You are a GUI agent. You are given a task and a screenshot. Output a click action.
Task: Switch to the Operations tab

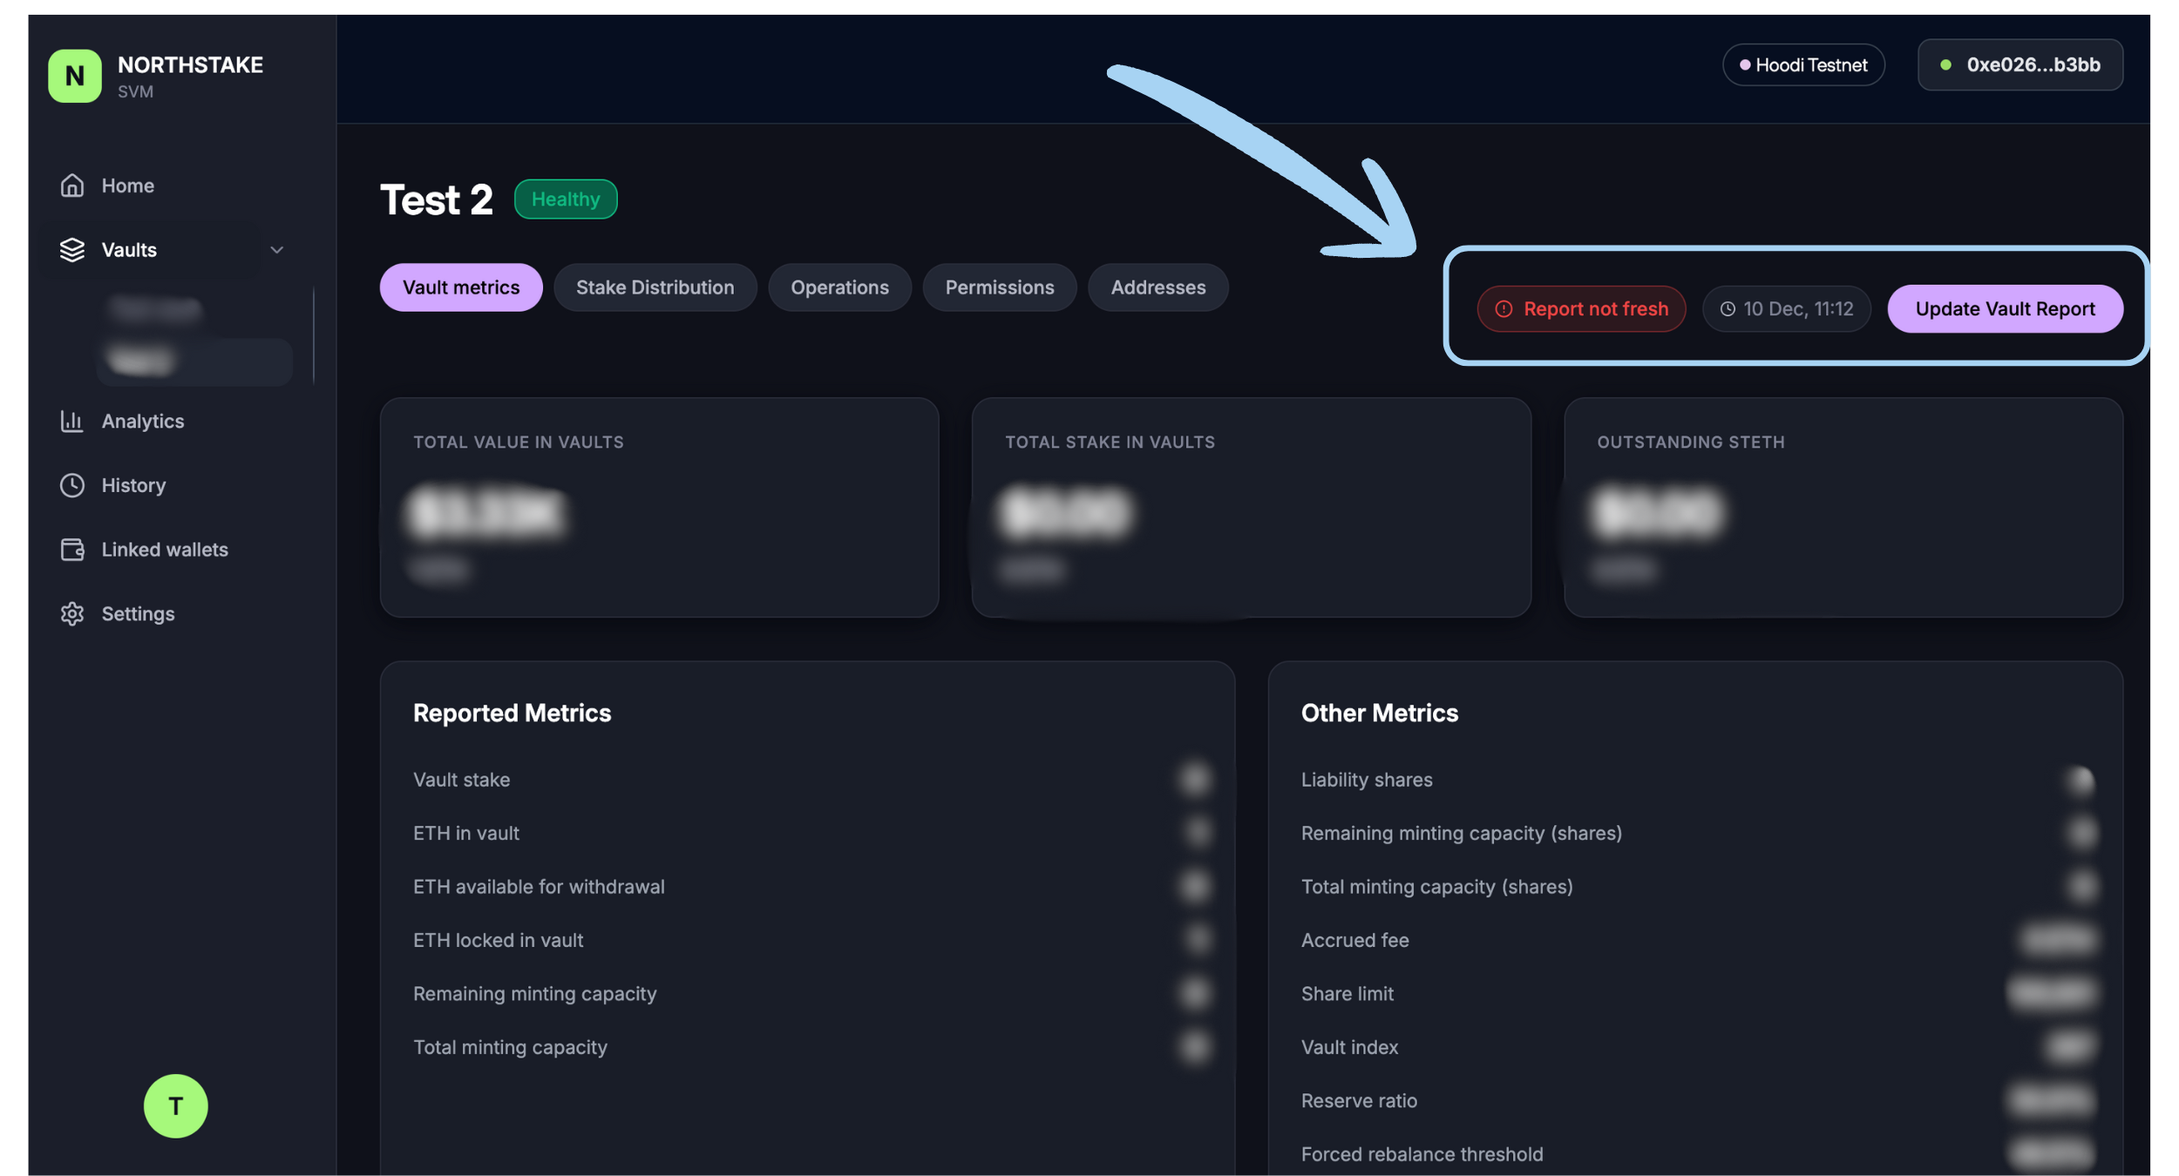click(x=839, y=287)
